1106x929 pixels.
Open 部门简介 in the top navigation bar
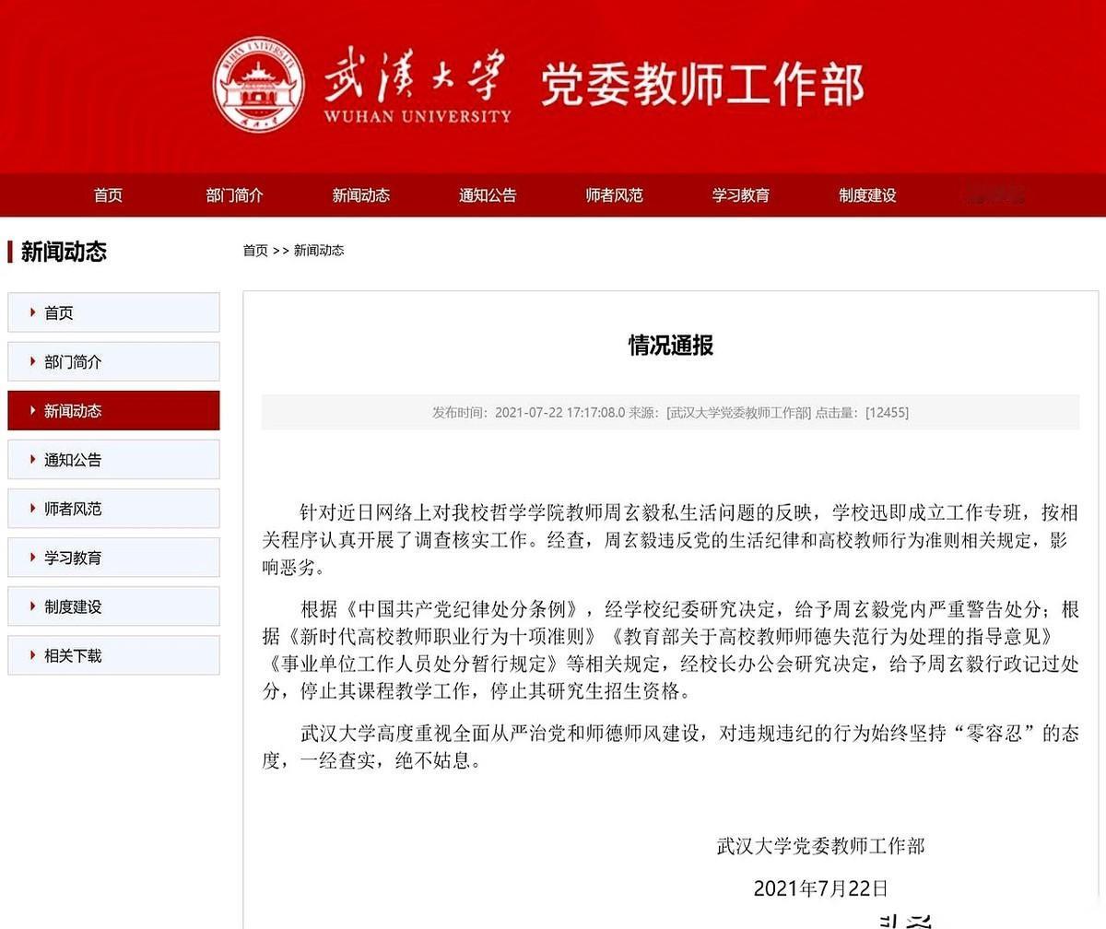234,195
